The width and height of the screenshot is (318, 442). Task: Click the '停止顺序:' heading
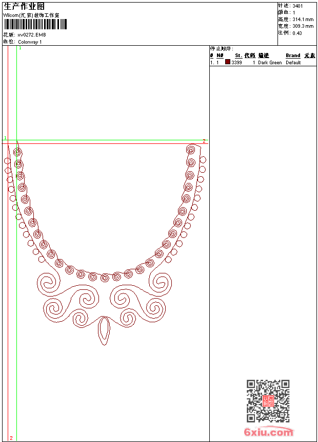(222, 49)
